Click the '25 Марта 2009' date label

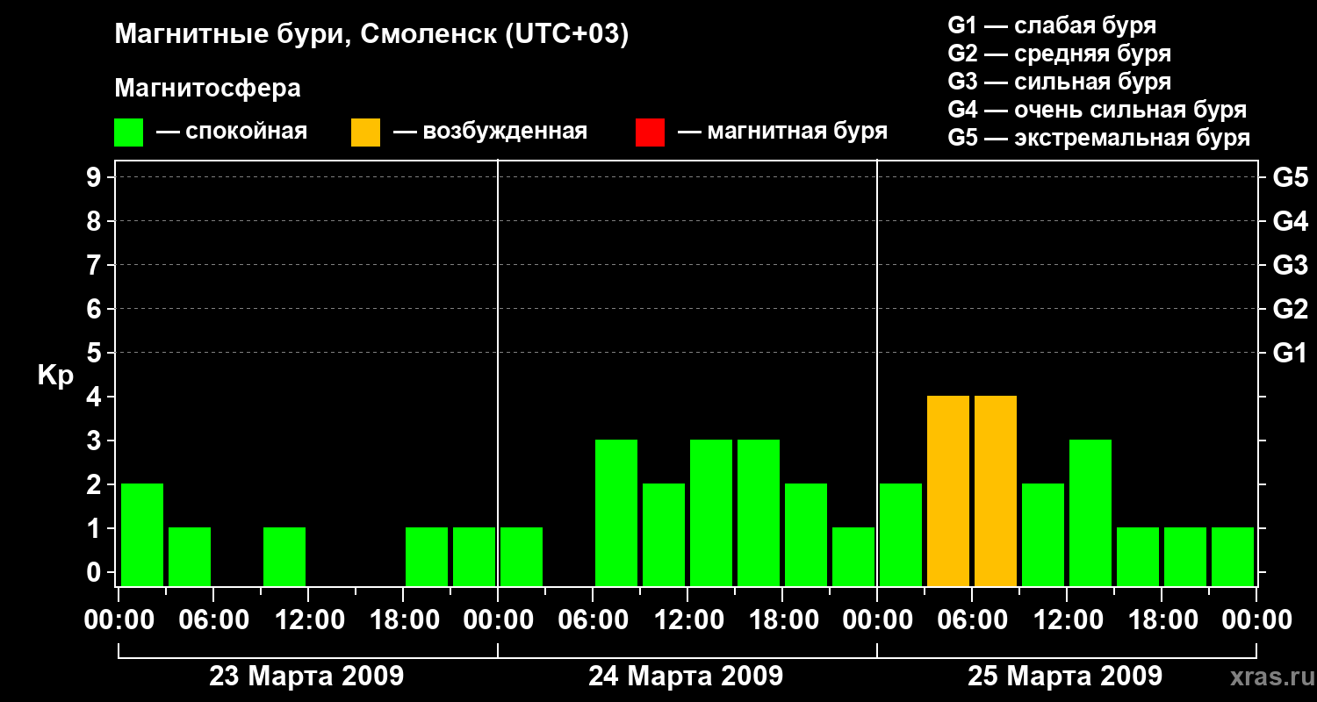[x=1065, y=677]
